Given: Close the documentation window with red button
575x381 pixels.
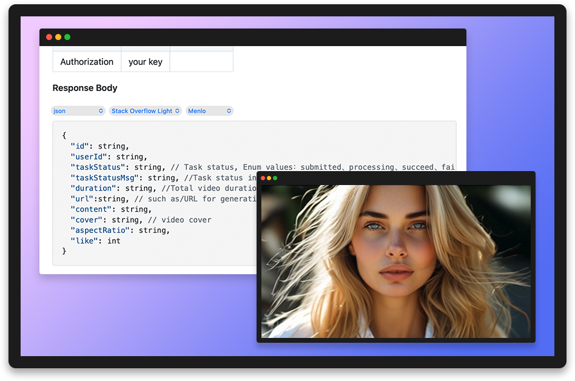Looking at the screenshot, I should [x=49, y=37].
